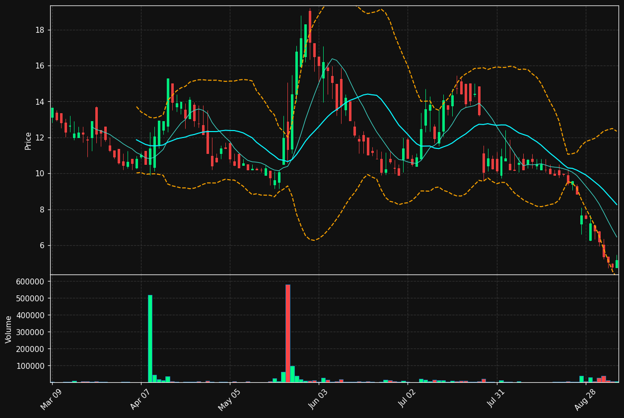The height and width of the screenshot is (418, 624).
Task: Click the price tick label 8
Action: tap(42, 209)
